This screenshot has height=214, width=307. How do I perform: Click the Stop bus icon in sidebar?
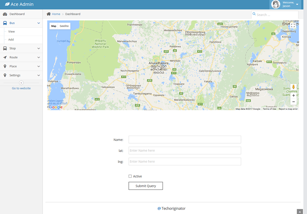(x=5, y=48)
